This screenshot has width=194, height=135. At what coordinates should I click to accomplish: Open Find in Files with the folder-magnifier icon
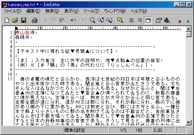120,20
